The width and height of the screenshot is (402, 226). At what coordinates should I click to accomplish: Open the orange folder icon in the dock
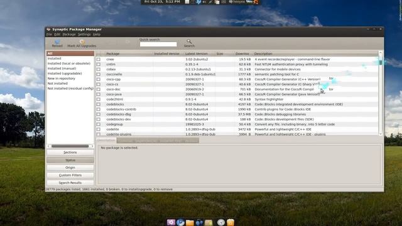click(190, 222)
